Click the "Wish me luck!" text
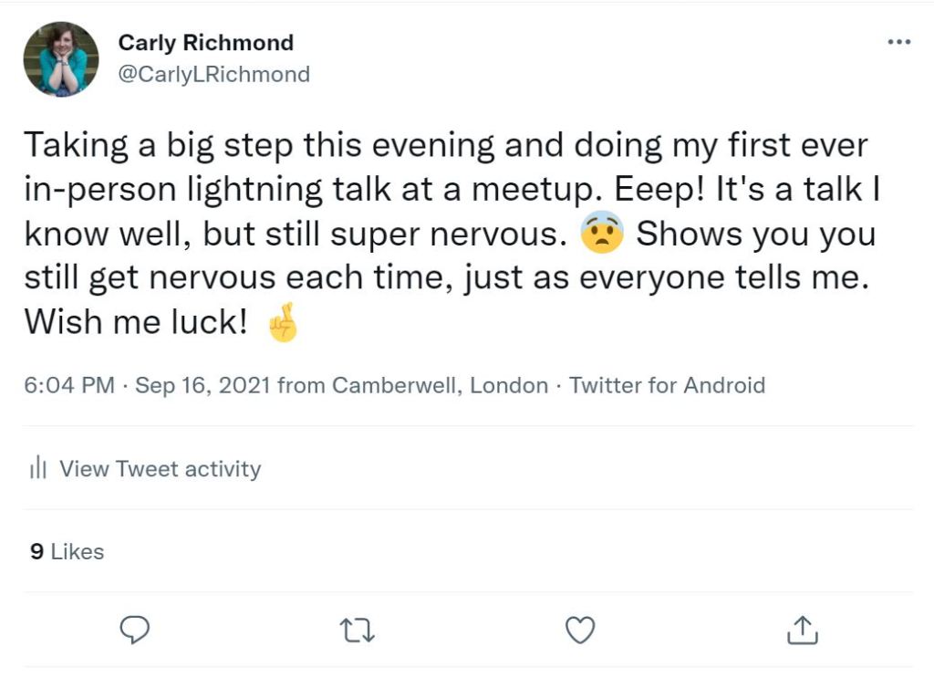Viewport: 934px width, 678px height. (136, 323)
